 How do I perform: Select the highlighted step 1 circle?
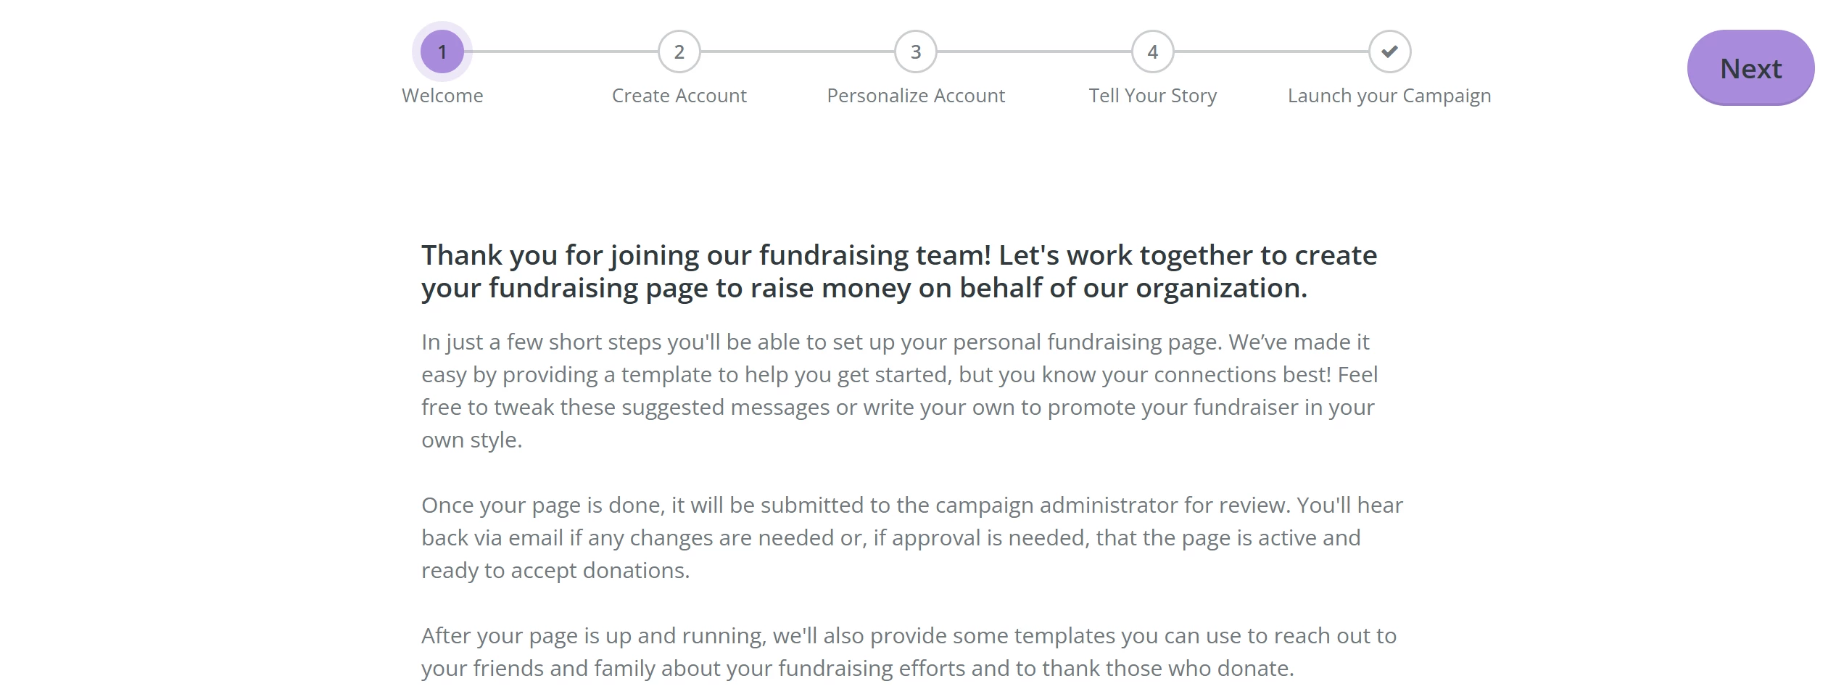coord(442,51)
